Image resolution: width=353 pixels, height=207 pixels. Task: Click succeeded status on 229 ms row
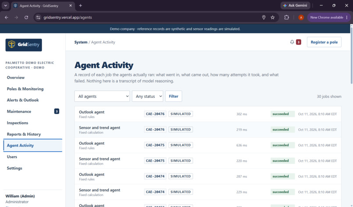pyautogui.click(x=282, y=192)
